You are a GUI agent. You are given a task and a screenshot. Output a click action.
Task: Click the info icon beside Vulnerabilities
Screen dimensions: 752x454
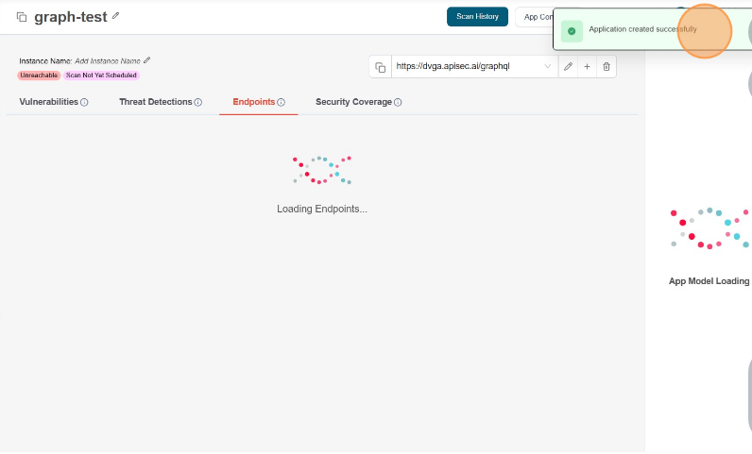(84, 102)
